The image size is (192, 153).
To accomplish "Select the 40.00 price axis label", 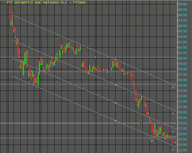I will [183, 58].
